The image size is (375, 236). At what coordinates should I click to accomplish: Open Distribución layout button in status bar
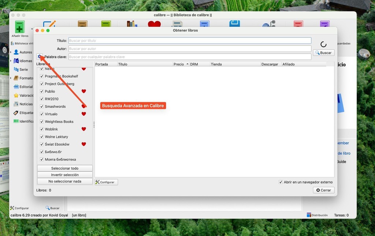click(x=317, y=215)
